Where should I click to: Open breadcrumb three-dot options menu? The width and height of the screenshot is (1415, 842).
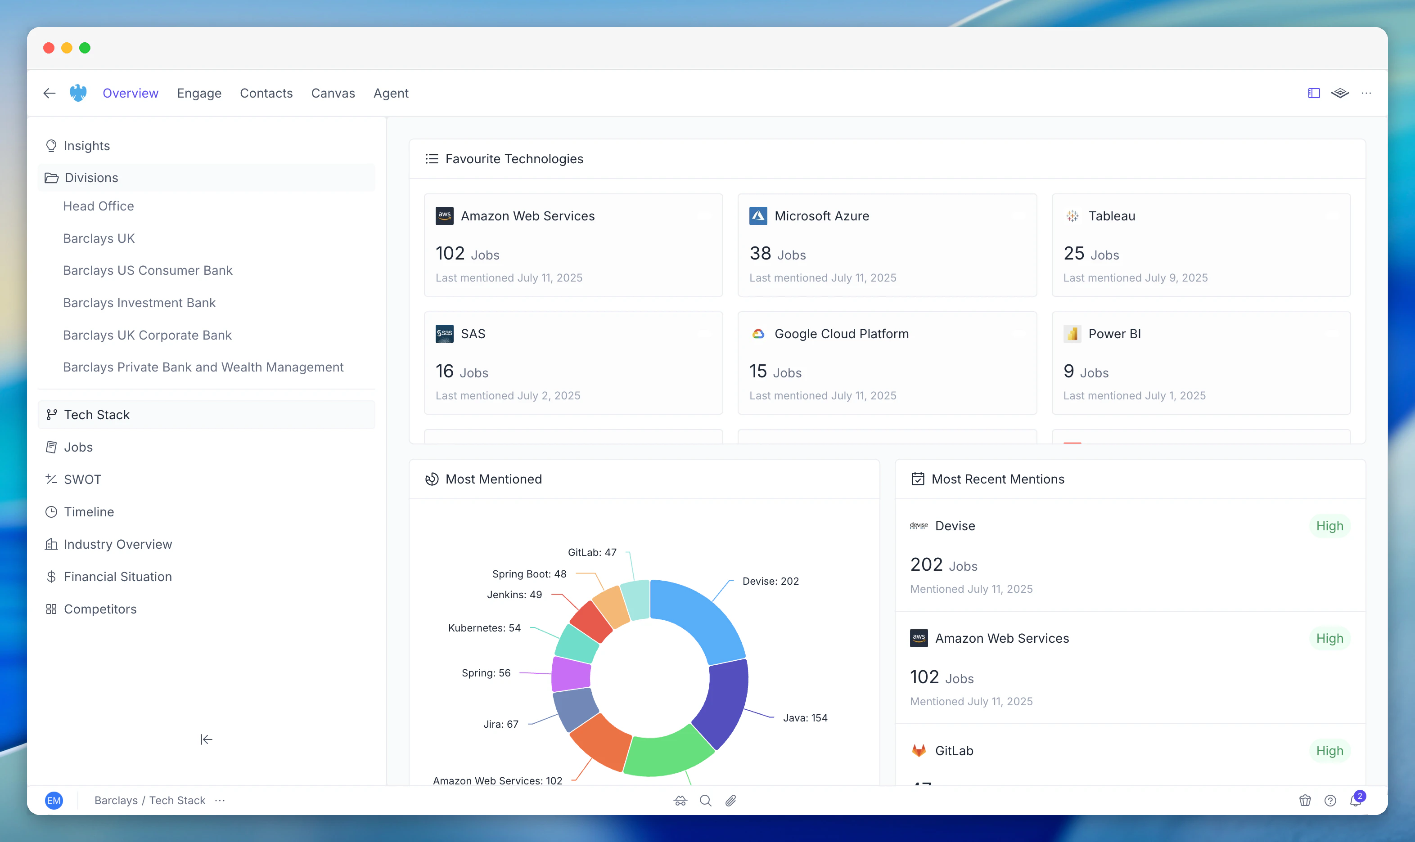[220, 801]
